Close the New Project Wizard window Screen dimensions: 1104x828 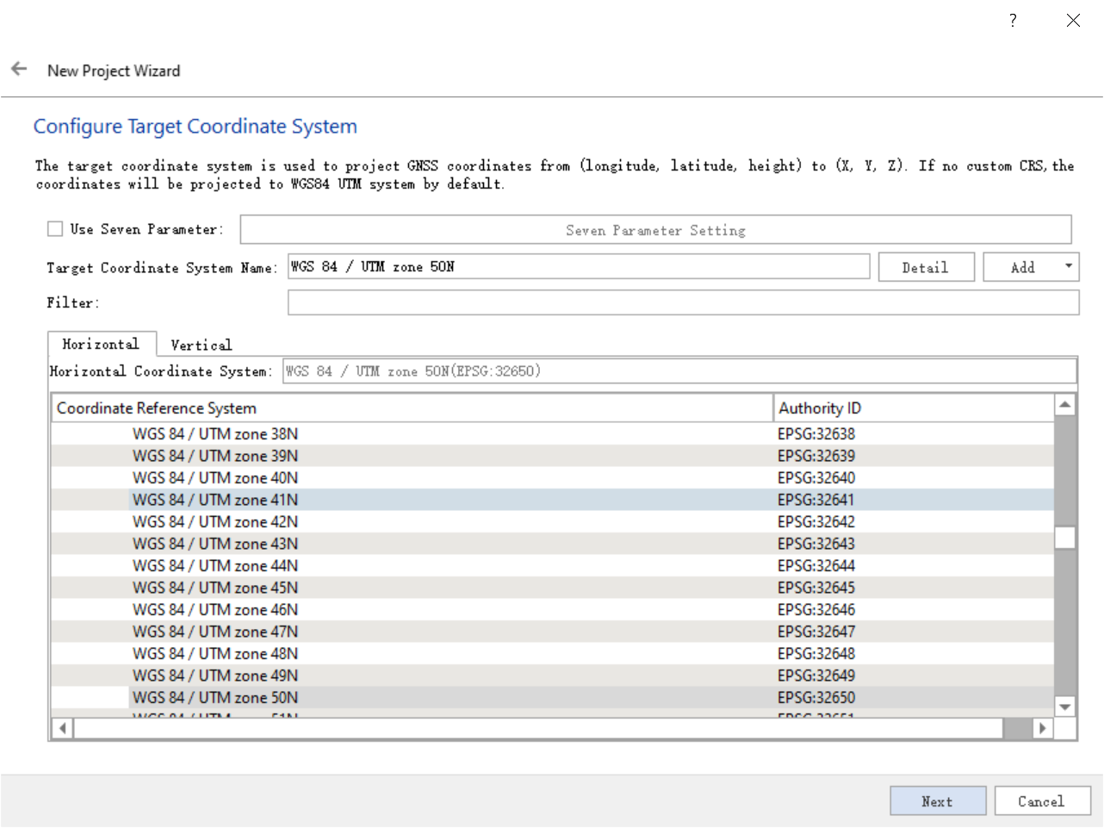[x=1073, y=20]
